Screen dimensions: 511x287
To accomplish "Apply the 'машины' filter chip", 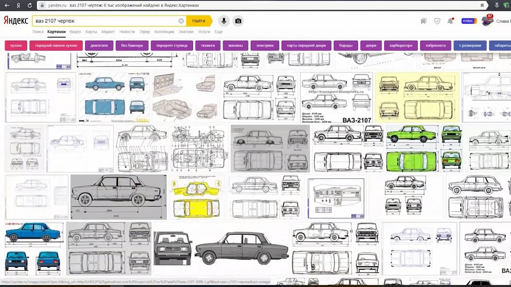I will (235, 45).
